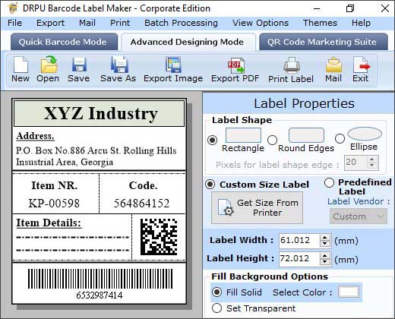Create a new label with New icon

coord(21,70)
